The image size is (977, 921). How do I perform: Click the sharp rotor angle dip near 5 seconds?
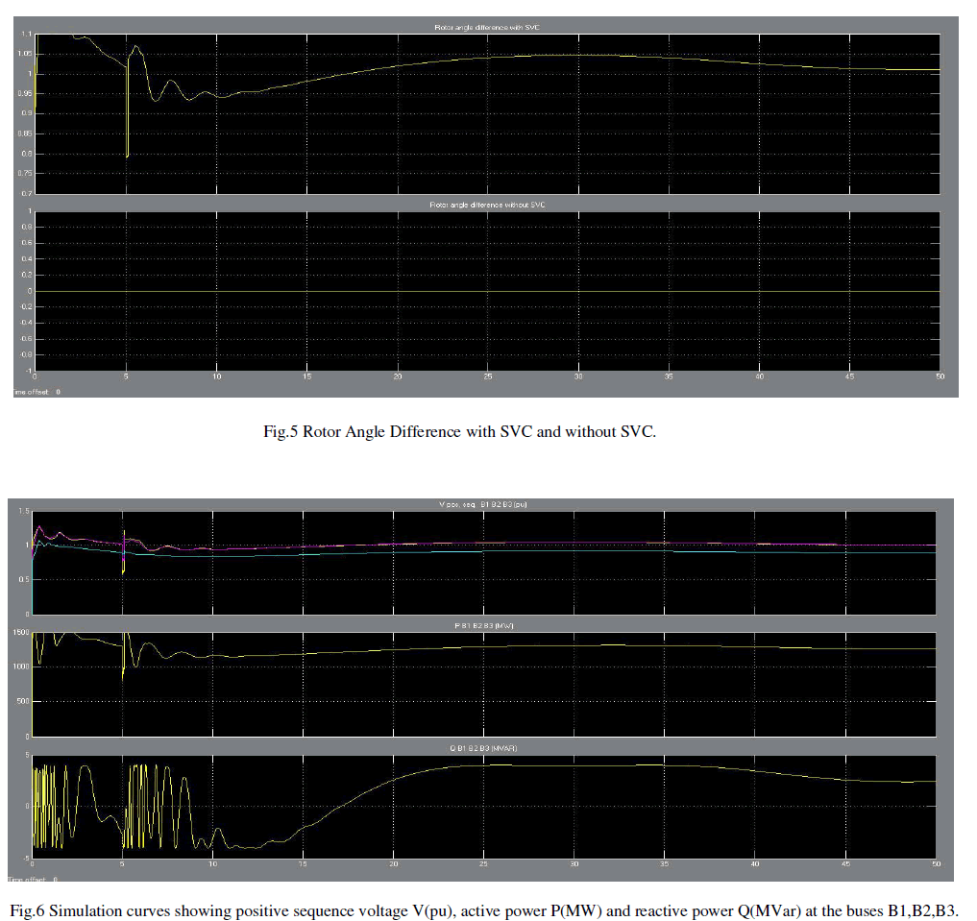[x=127, y=144]
